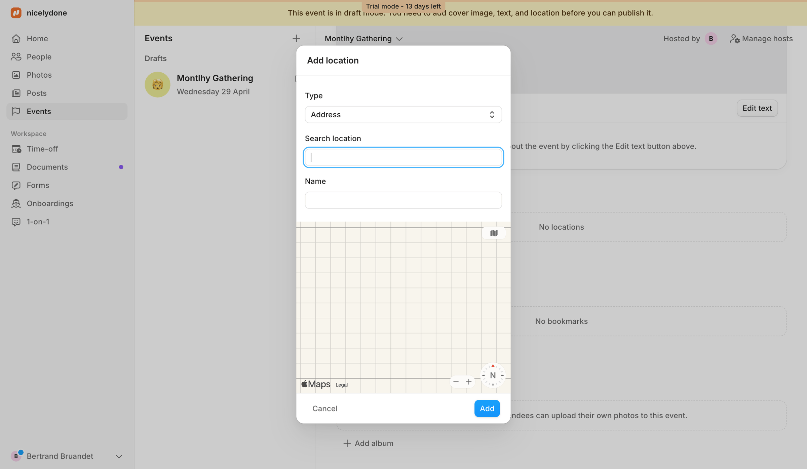Click the Search location field
807x469 pixels.
[x=403, y=157]
